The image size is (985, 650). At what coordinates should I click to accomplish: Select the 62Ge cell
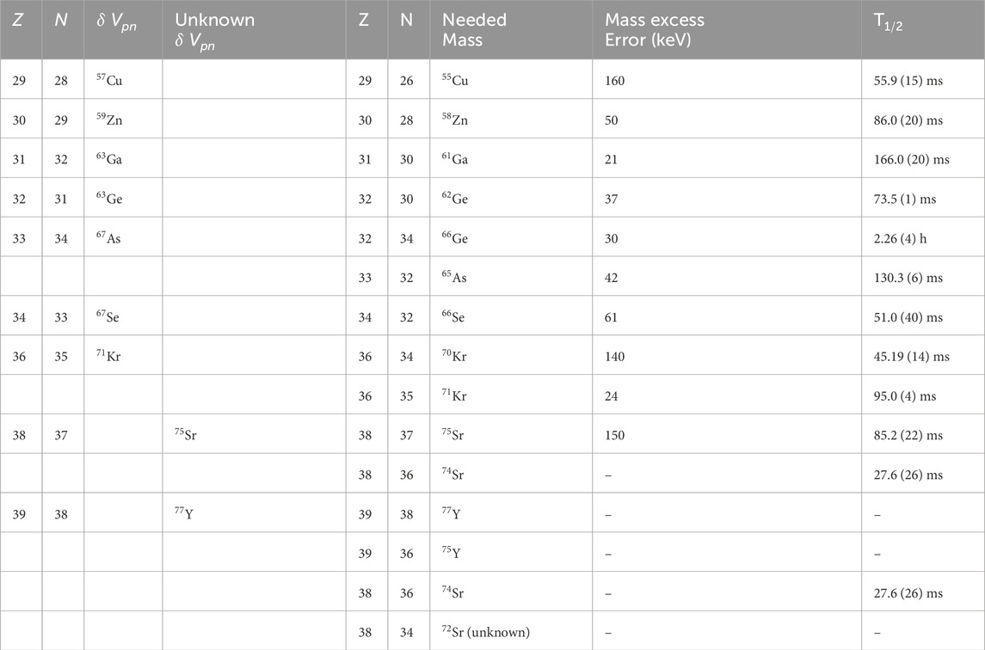(x=456, y=199)
